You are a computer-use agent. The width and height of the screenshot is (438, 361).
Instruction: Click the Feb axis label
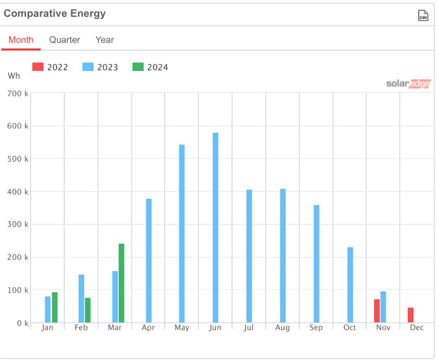[81, 327]
